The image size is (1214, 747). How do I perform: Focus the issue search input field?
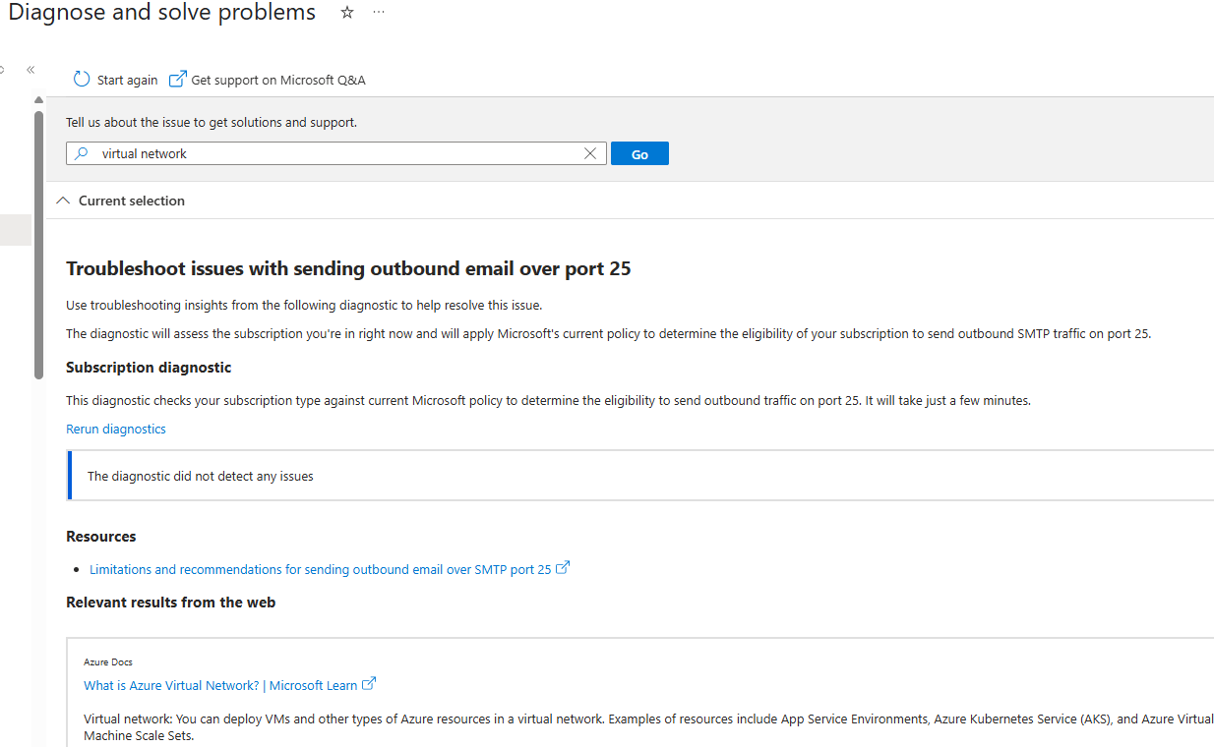click(334, 153)
